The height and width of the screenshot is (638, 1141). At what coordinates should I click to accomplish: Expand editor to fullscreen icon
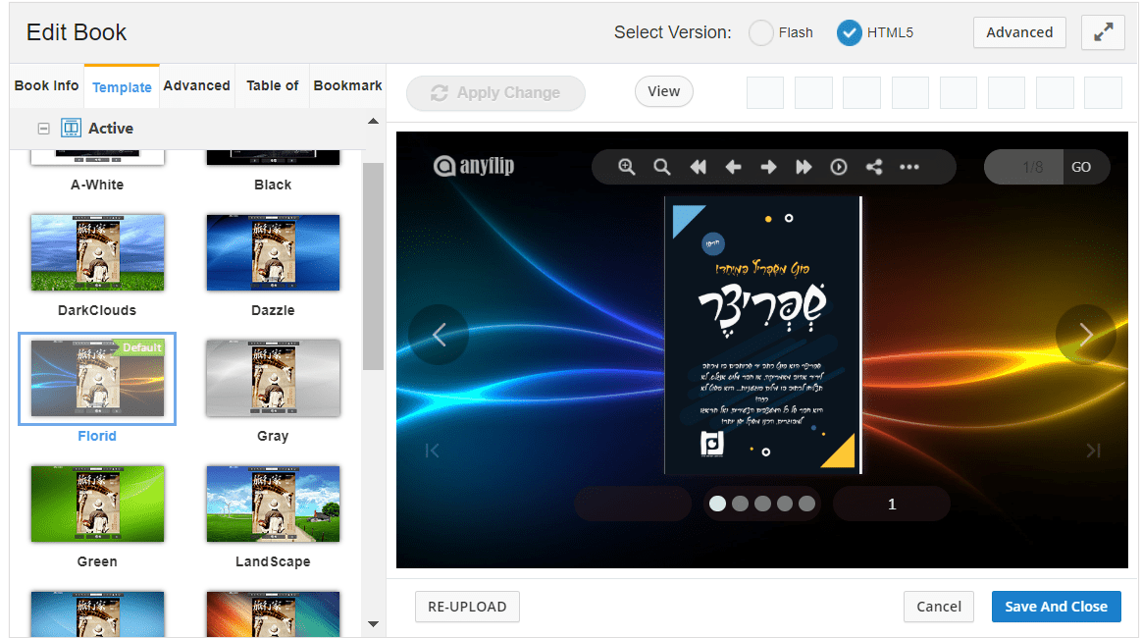tap(1103, 32)
